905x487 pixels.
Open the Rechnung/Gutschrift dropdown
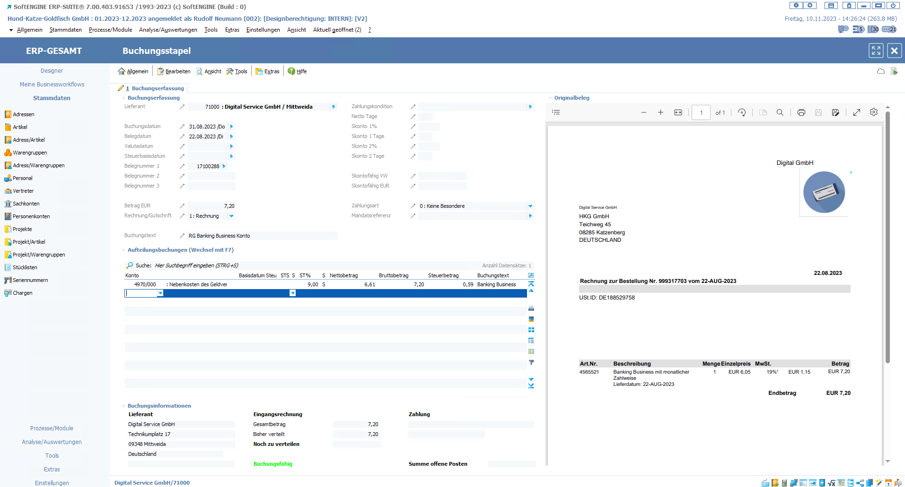point(231,216)
